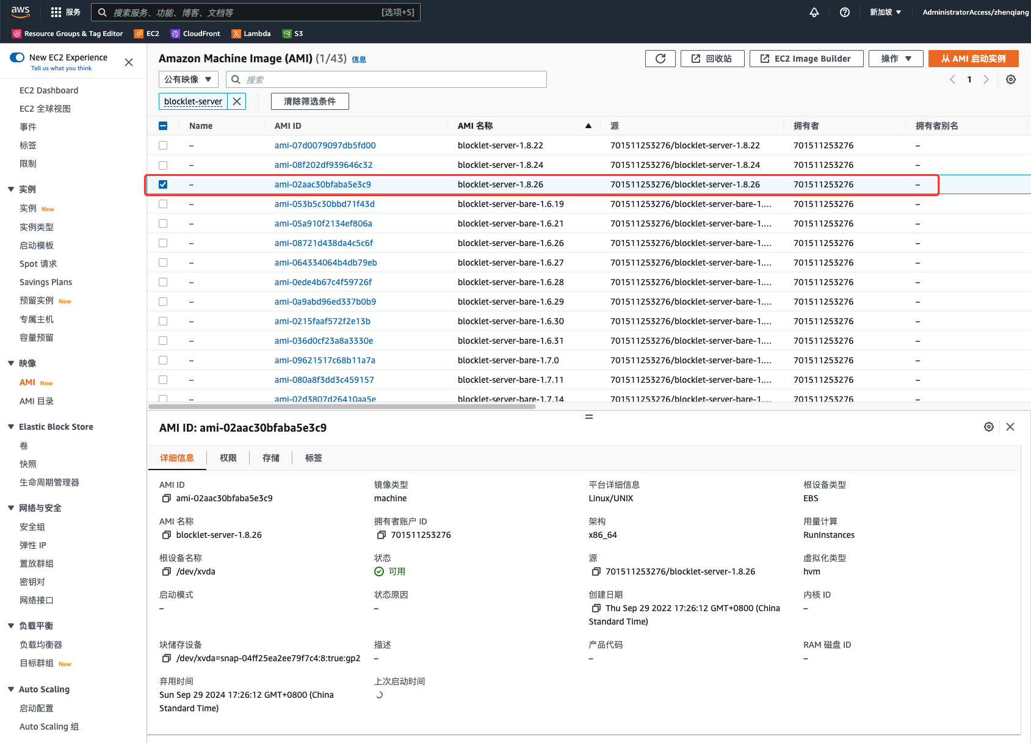1031x743 pixels.
Task: Uncheck the ami-02aac30bfaba5e3c9 row checkbox
Action: tap(163, 184)
